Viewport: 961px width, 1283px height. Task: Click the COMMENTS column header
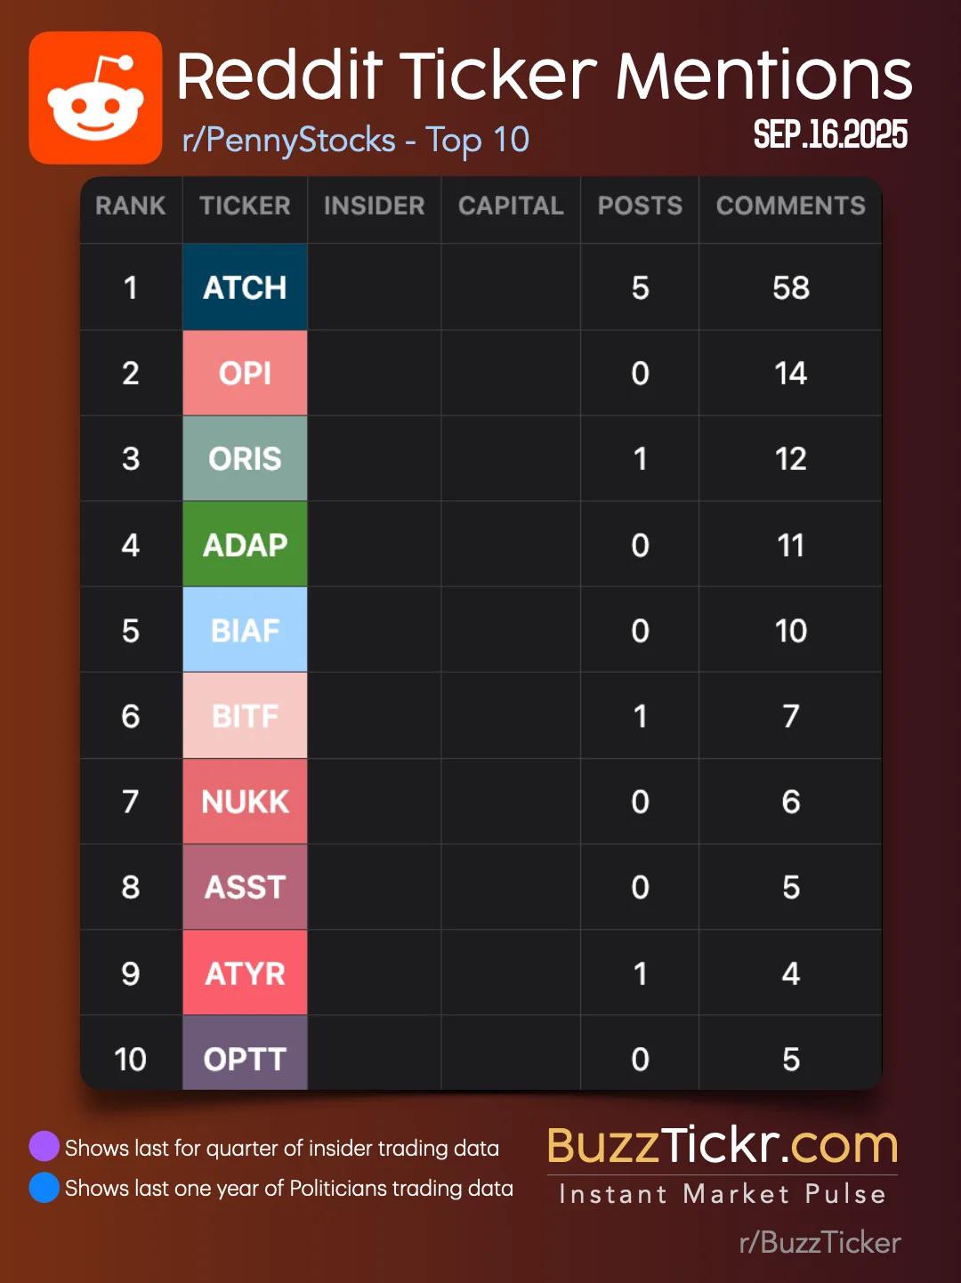(790, 206)
